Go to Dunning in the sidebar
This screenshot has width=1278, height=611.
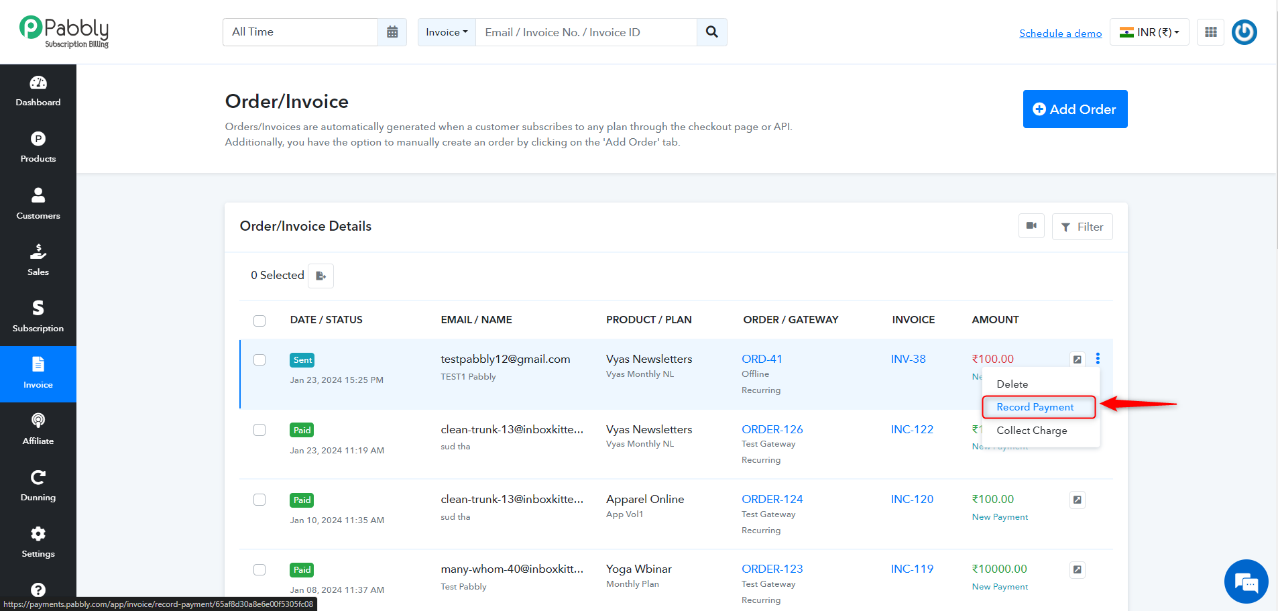tap(38, 487)
